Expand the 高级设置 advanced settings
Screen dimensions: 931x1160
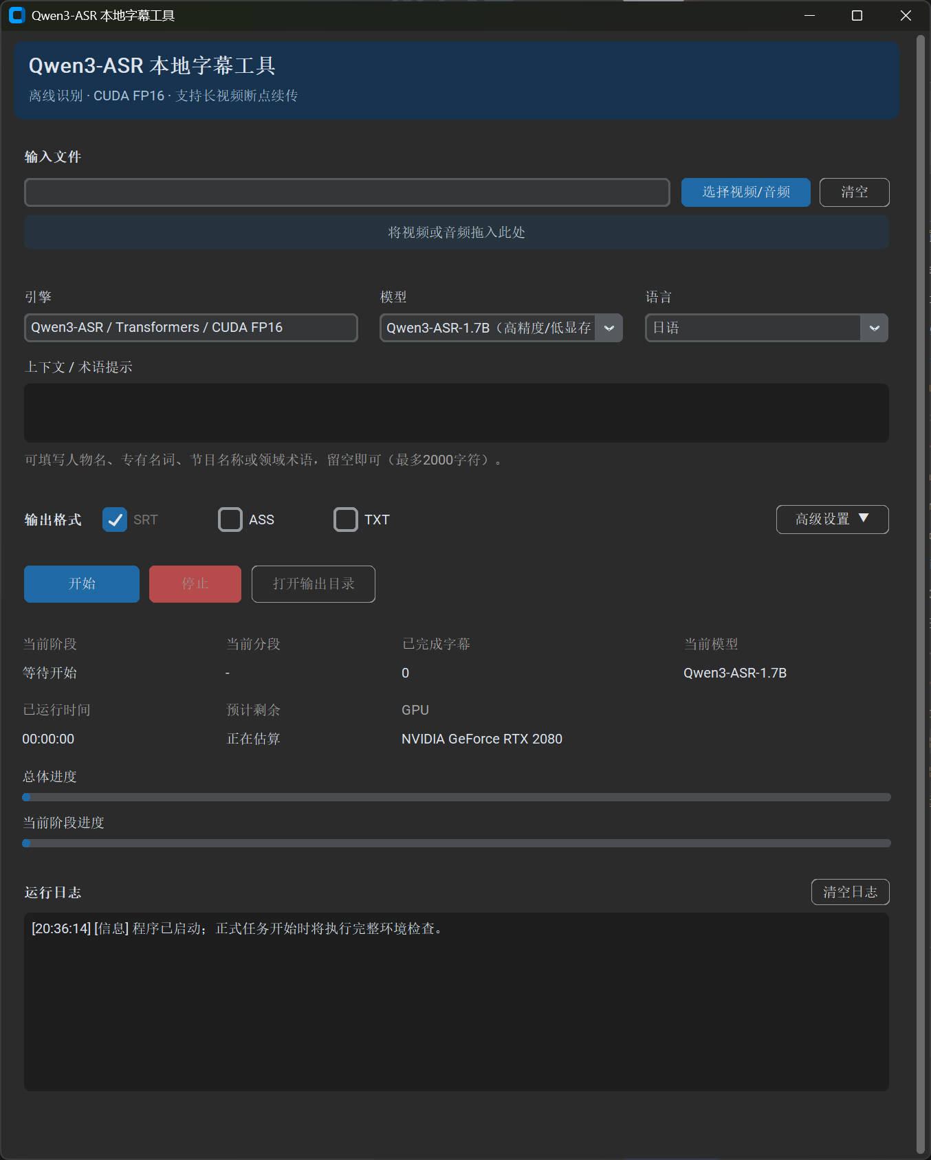point(833,520)
